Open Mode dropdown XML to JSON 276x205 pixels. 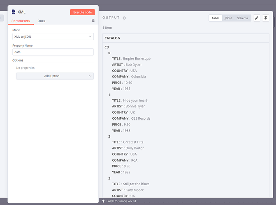tap(53, 36)
